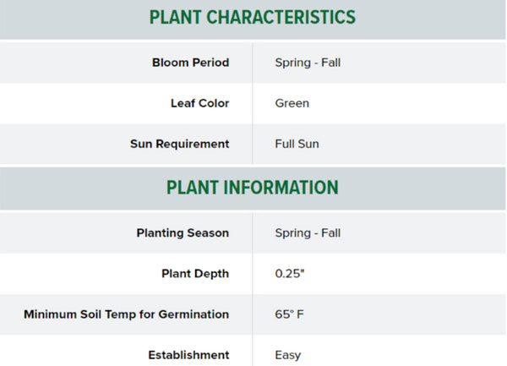
Task: Select the Bloom Period label
Action: pos(190,63)
